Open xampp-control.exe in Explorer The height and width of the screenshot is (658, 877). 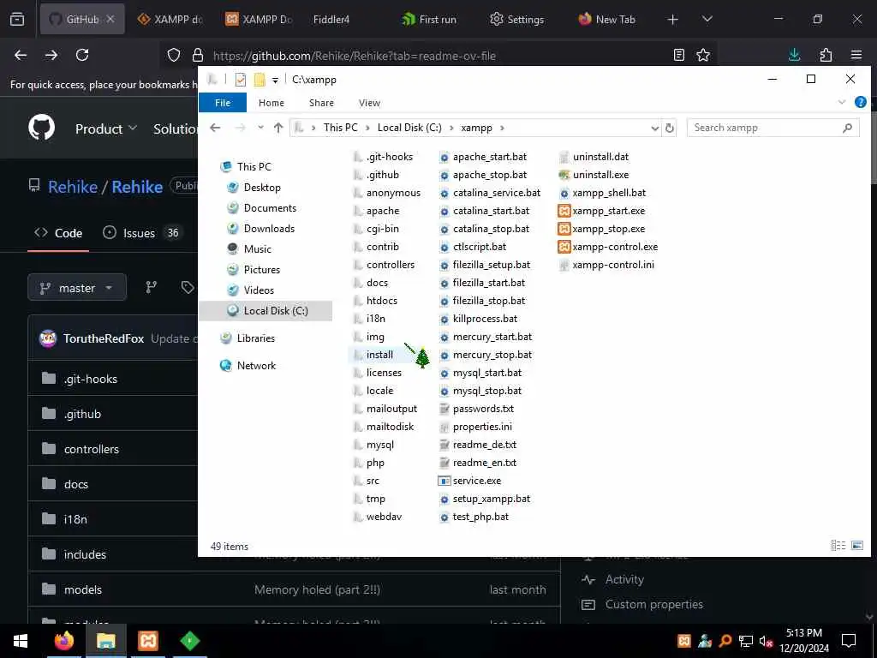pyautogui.click(x=608, y=247)
